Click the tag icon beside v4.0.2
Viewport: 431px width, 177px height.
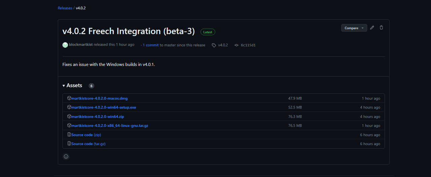pyautogui.click(x=214, y=45)
